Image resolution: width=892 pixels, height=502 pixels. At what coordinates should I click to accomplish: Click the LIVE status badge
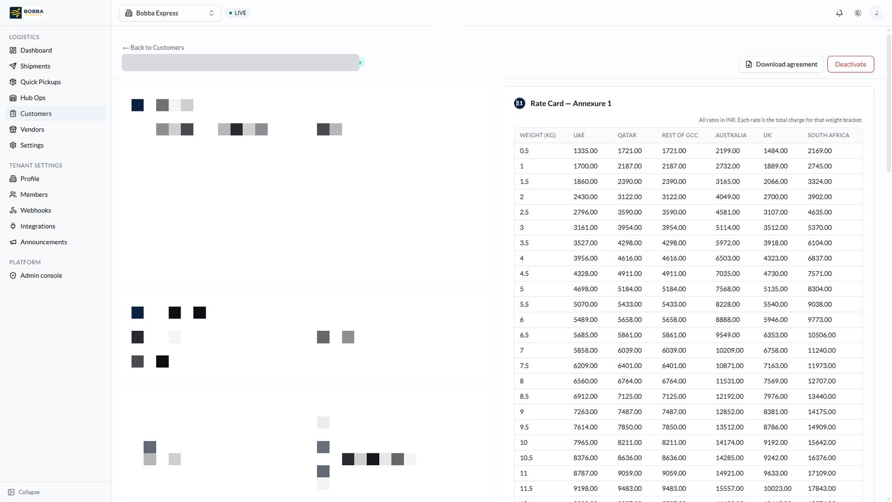(x=238, y=13)
